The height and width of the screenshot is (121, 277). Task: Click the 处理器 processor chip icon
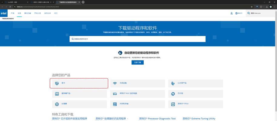[57, 104]
